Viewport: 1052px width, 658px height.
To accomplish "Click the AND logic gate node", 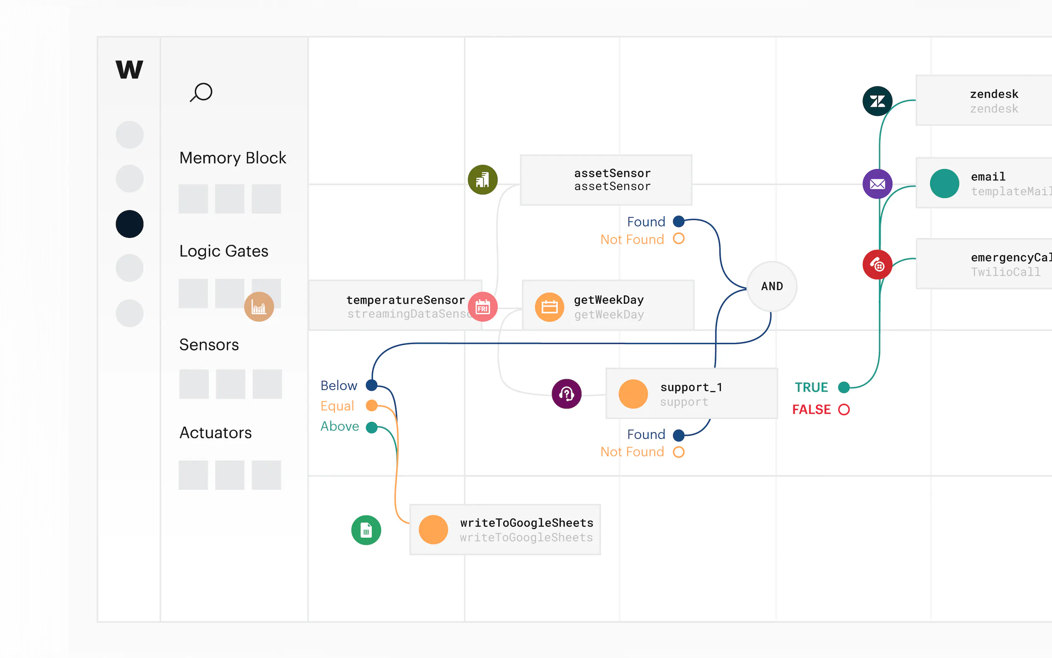I will (x=772, y=286).
